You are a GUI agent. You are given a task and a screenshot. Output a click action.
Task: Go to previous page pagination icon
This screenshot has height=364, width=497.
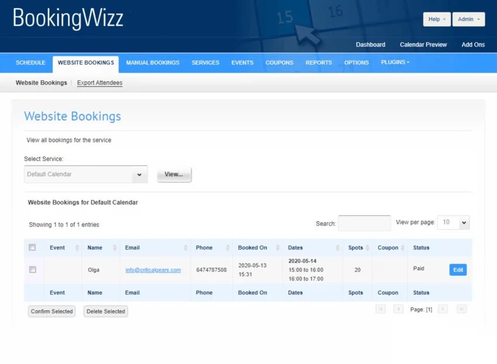(398, 308)
